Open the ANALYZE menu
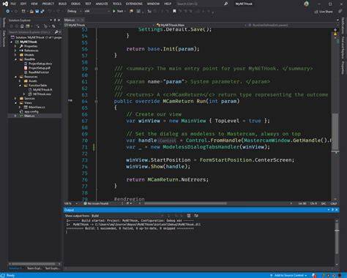 tap(102, 4)
